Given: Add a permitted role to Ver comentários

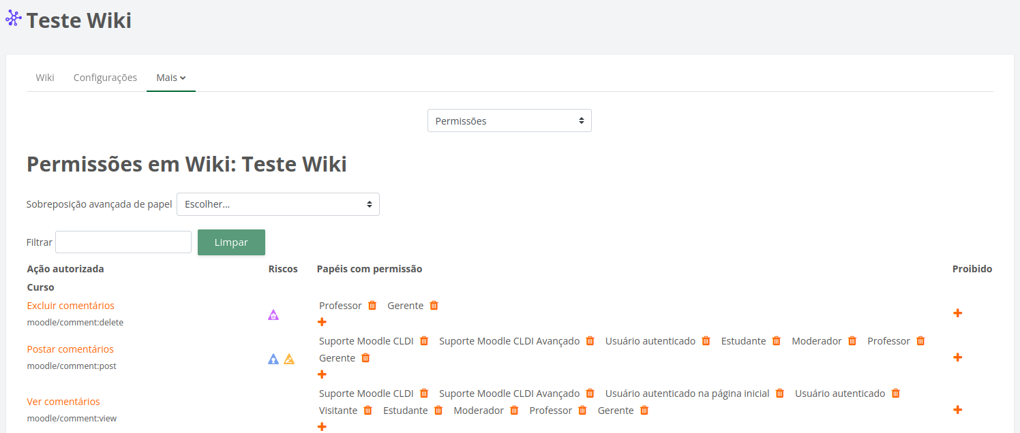Looking at the screenshot, I should 321,426.
